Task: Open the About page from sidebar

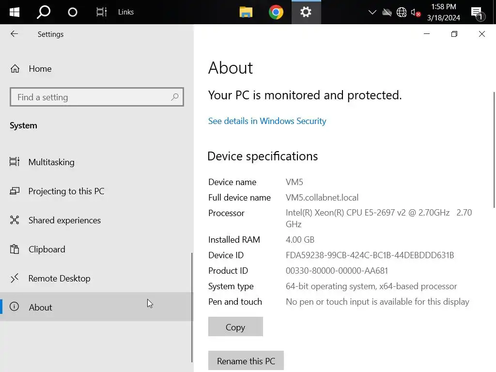Action: [x=41, y=307]
